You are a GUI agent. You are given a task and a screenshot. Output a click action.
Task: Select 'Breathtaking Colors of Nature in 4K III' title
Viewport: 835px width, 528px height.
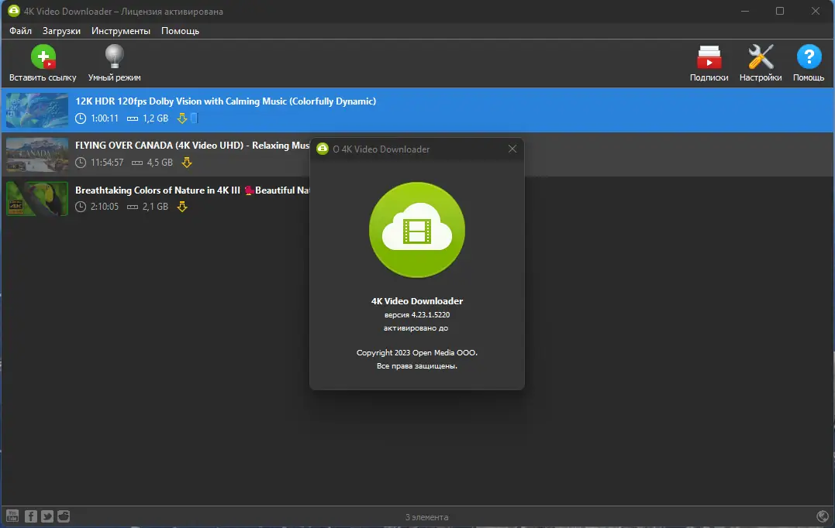click(157, 190)
